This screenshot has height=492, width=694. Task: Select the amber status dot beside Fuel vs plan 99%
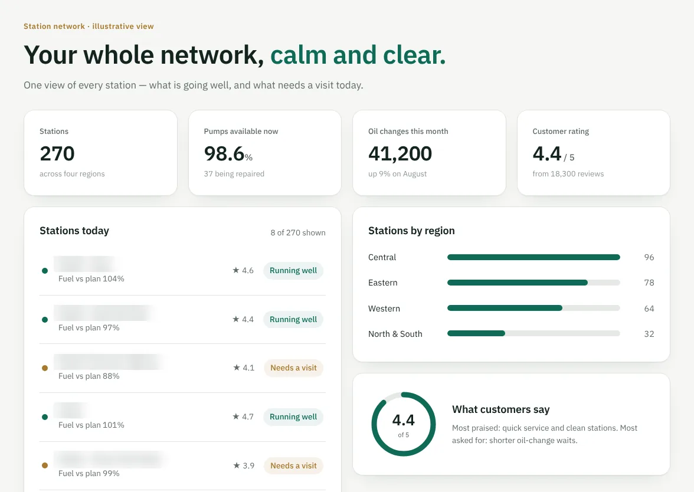45,465
